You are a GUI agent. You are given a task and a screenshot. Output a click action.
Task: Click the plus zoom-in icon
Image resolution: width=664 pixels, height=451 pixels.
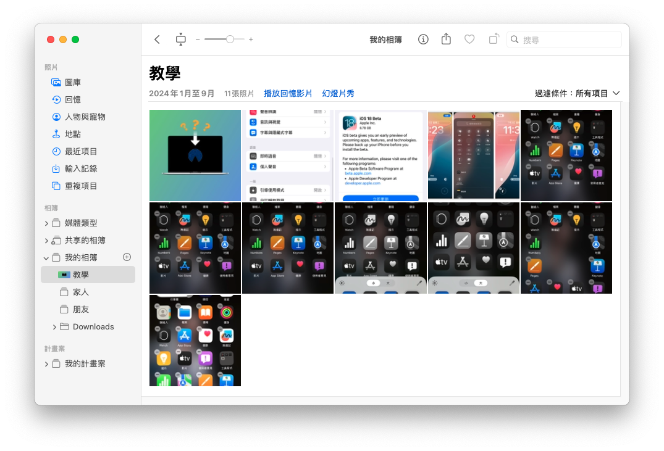point(251,39)
